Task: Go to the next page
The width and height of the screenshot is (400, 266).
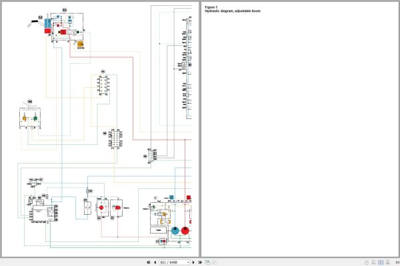Action: [x=193, y=262]
